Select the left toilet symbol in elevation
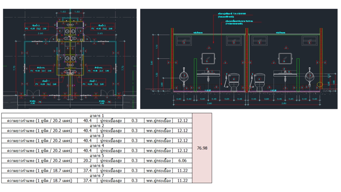Image resolution: width=341 pixels, height=192 pixels. [x=234, y=81]
